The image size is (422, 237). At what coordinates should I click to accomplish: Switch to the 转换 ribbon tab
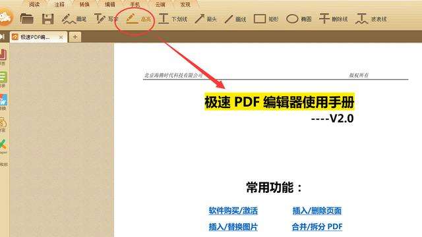click(84, 5)
